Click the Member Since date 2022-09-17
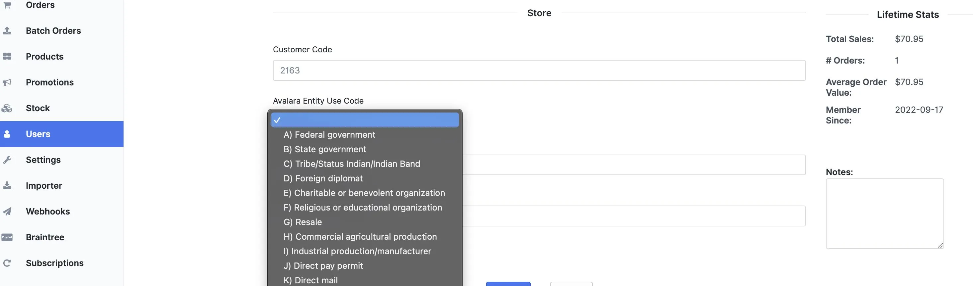The image size is (973, 286). tap(919, 110)
